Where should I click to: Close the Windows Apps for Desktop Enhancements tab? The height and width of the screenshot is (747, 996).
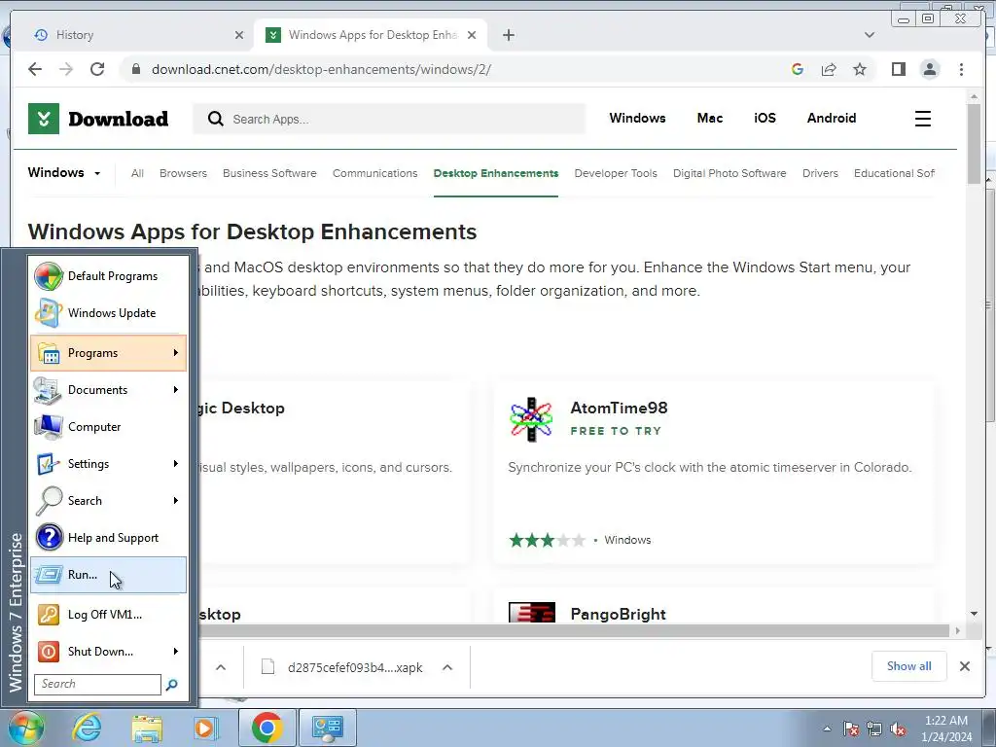pyautogui.click(x=472, y=35)
